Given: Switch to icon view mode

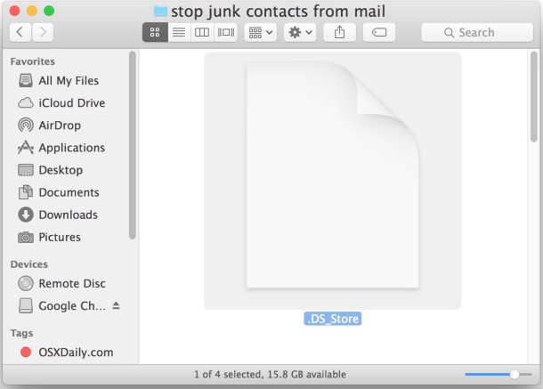Looking at the screenshot, I should (155, 32).
